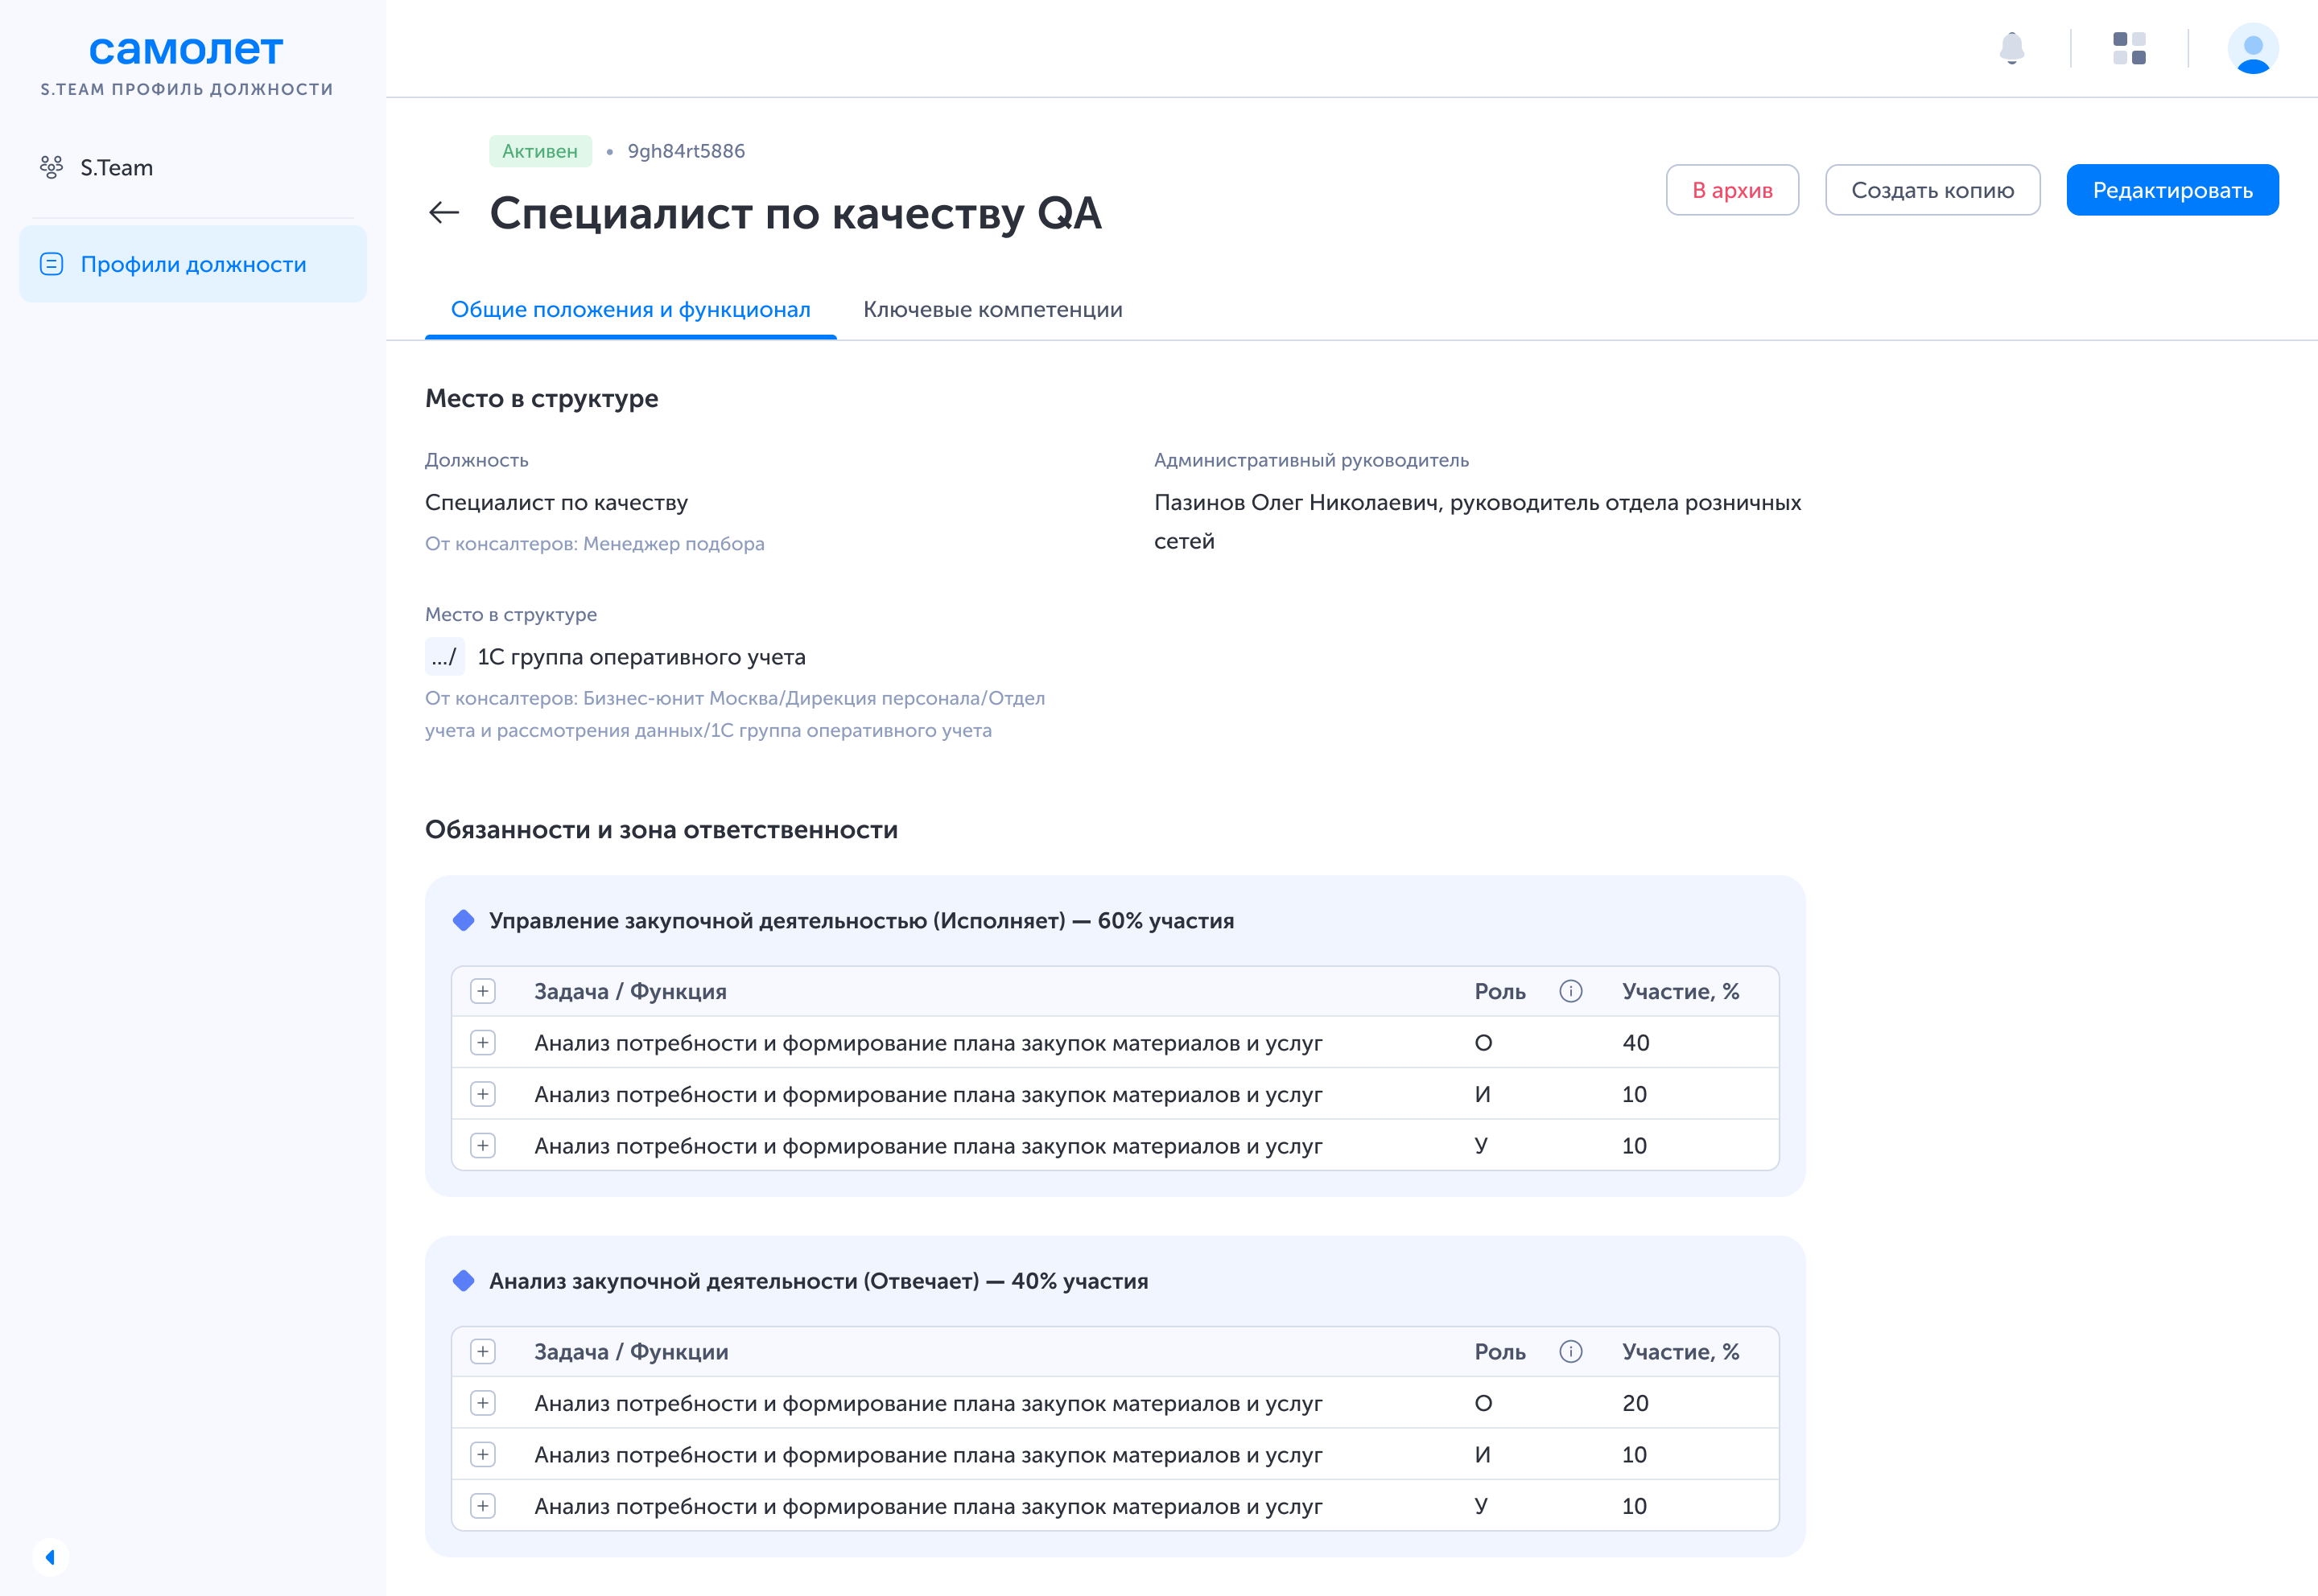Collapse the sidebar with the bottom arrow
Screen dimensions: 2318x1596
pos(50,1557)
